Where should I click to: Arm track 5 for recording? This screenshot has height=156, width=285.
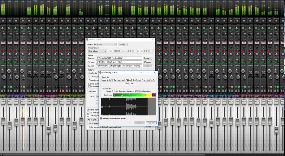tap(29, 43)
